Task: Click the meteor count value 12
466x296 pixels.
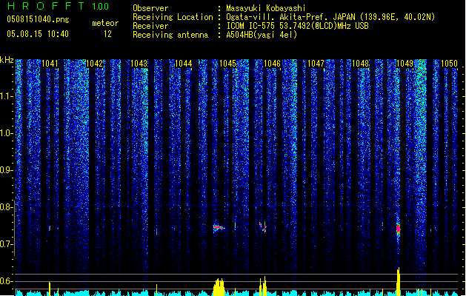Action: tap(107, 34)
